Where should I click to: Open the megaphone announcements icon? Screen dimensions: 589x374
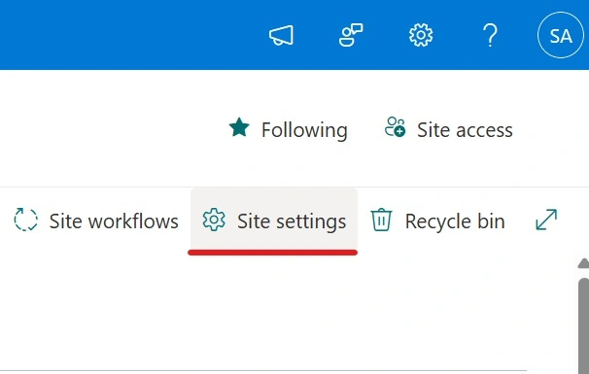pyautogui.click(x=281, y=35)
